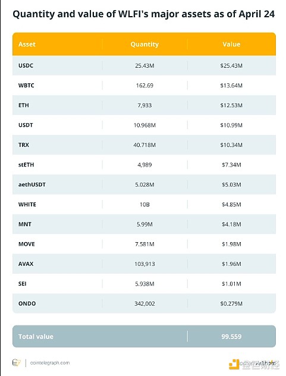Screen dimensions: 286x376
Task: Select the Quantity column header
Action: [144, 44]
